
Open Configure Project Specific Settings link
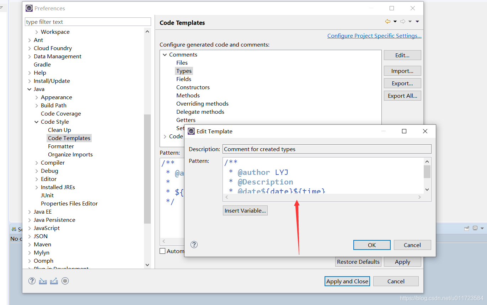click(374, 36)
